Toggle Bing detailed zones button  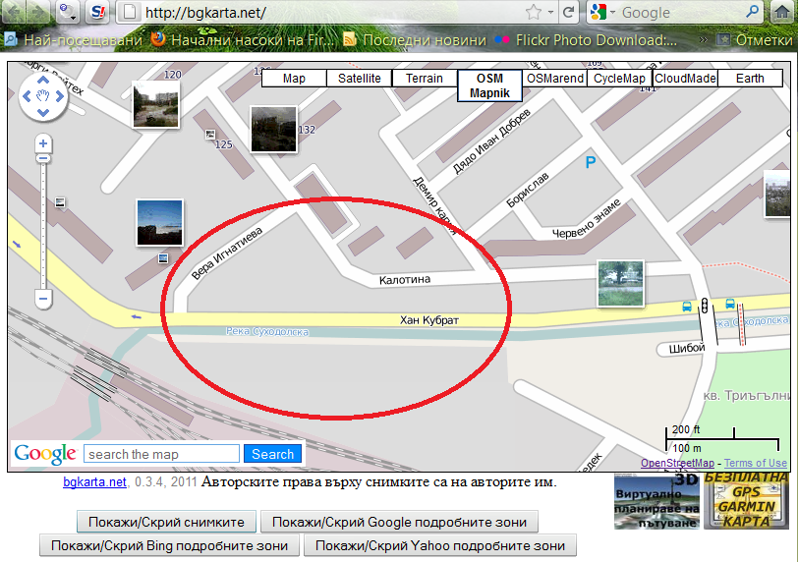coord(168,545)
